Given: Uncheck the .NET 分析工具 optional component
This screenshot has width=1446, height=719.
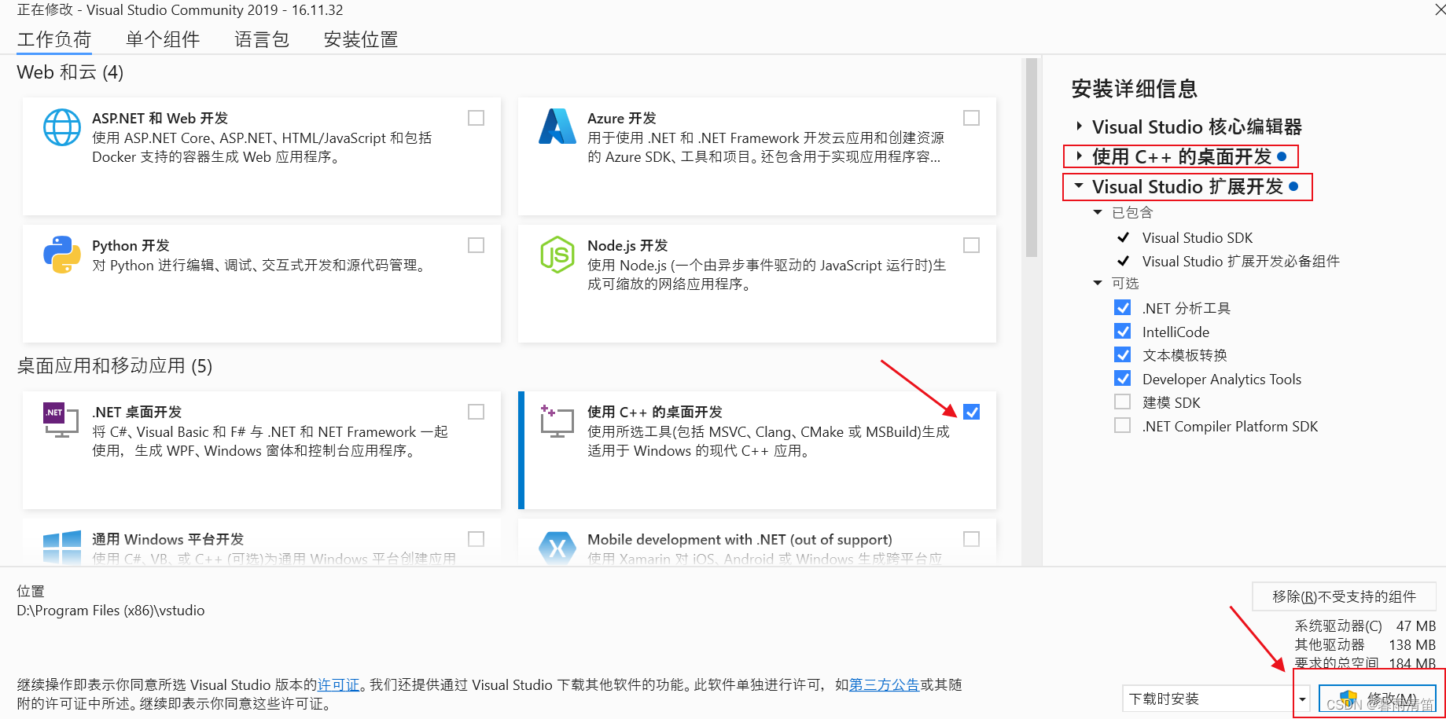Looking at the screenshot, I should coord(1123,307).
